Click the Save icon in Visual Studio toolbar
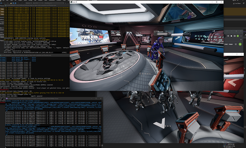This screenshot has height=148, width=246. [x=13, y=3]
